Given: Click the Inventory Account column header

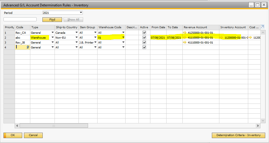Looking at the screenshot, I should [234, 27].
